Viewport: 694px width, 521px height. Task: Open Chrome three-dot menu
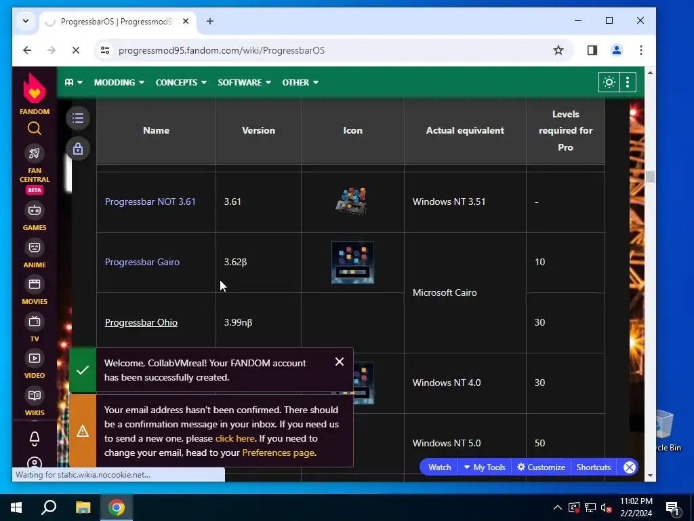click(x=641, y=50)
